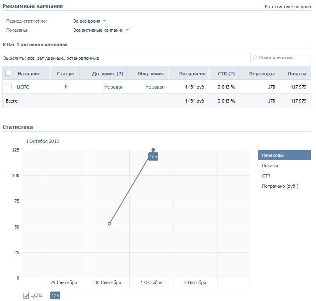Open the Все активные кампании filter dropdown
316x301 pixels.
[101, 30]
